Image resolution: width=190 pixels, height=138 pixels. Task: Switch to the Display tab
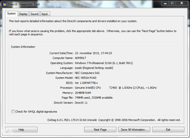(x=23, y=14)
